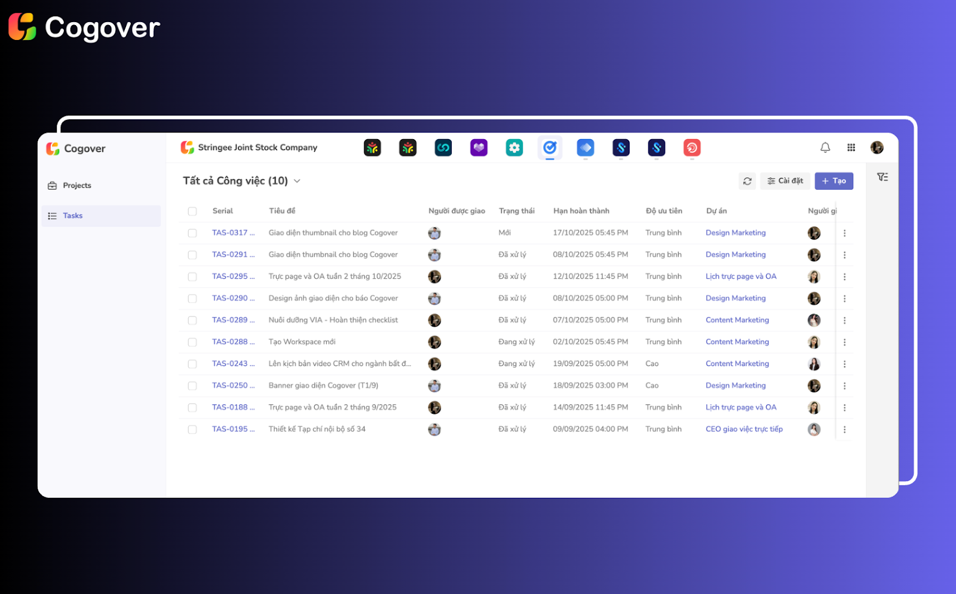Check the box for task TAS-0291
The image size is (956, 594).
click(192, 255)
